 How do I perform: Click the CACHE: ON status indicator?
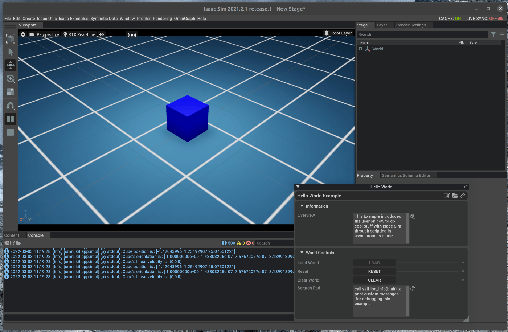tap(450, 19)
